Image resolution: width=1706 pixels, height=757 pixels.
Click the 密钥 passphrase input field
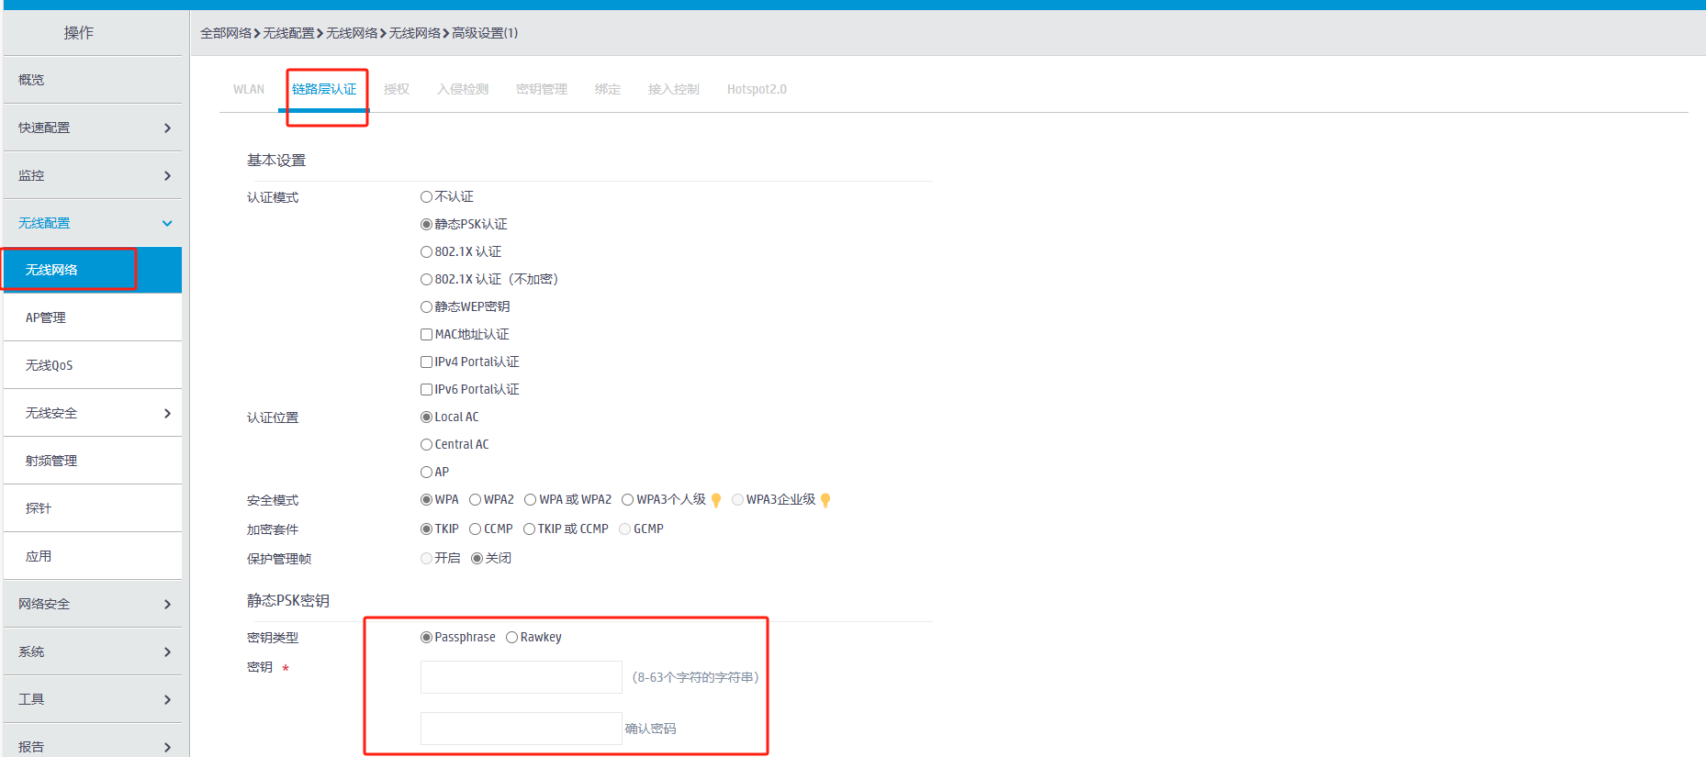pos(521,677)
